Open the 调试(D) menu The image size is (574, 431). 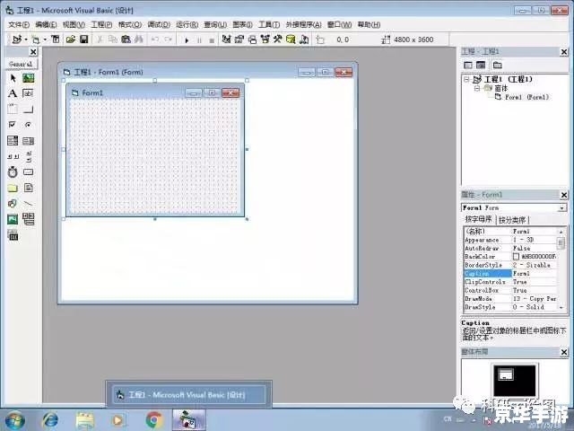(159, 24)
